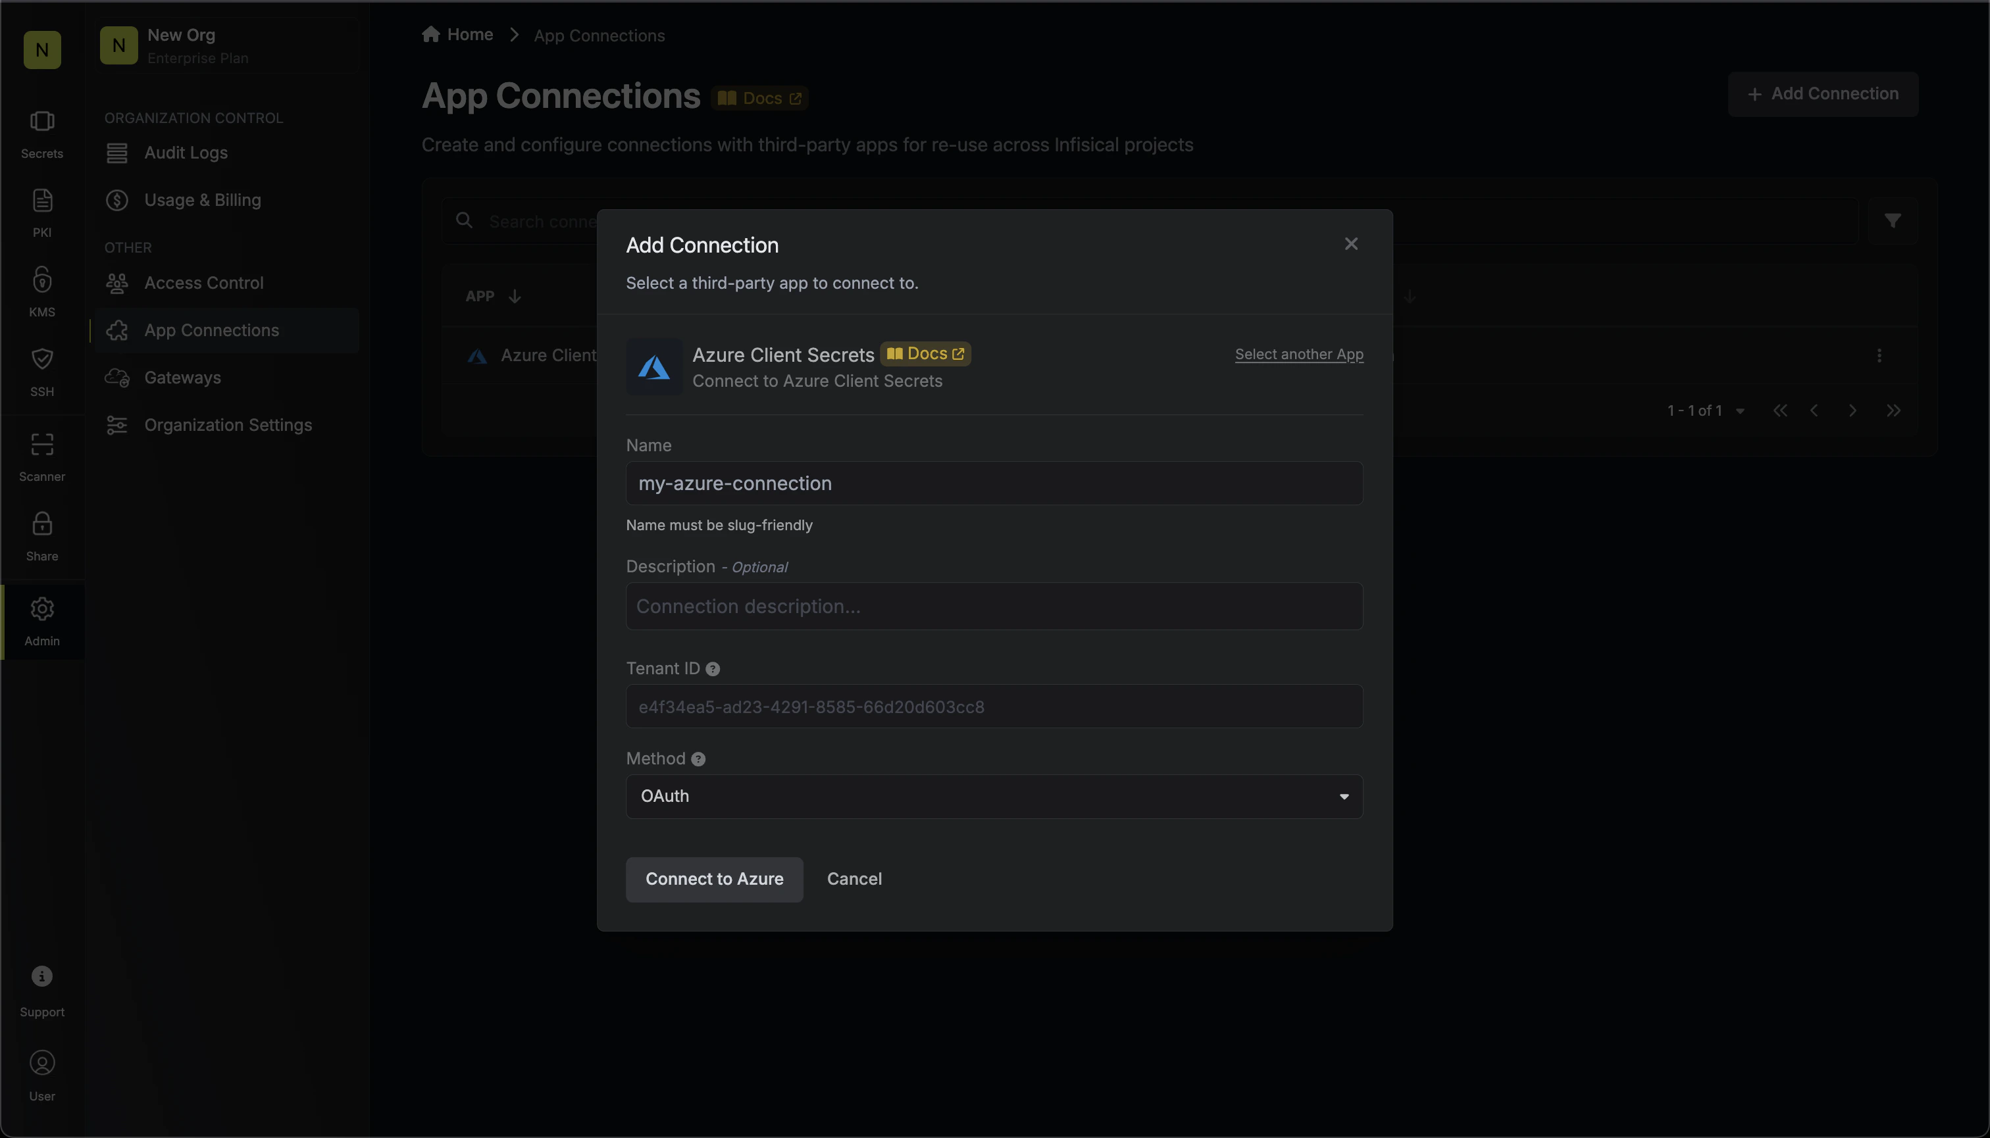Jump to first page of results
Viewport: 1990px width, 1138px height.
(1779, 411)
